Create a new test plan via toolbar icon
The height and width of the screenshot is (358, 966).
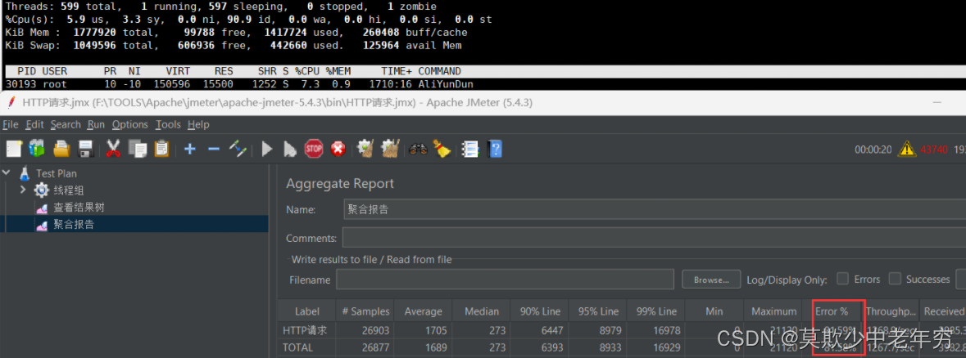pos(14,149)
